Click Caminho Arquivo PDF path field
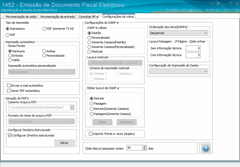 click(40, 107)
